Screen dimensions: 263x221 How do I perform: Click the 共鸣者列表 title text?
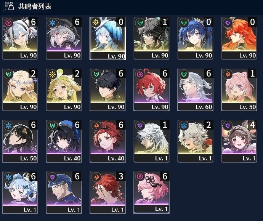coord(35,6)
